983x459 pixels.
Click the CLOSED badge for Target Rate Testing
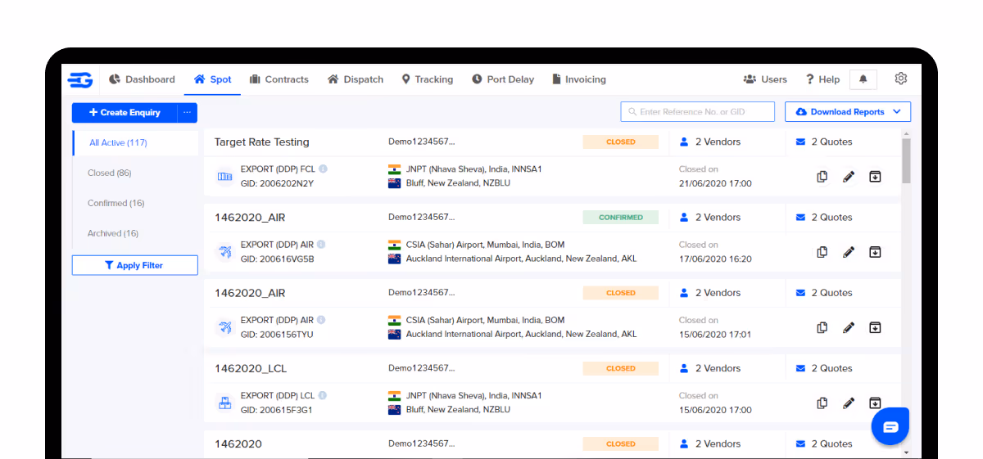[621, 142]
